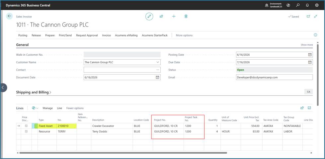
Task: Open the Acumens eMailing menu
Action: pos(126,35)
